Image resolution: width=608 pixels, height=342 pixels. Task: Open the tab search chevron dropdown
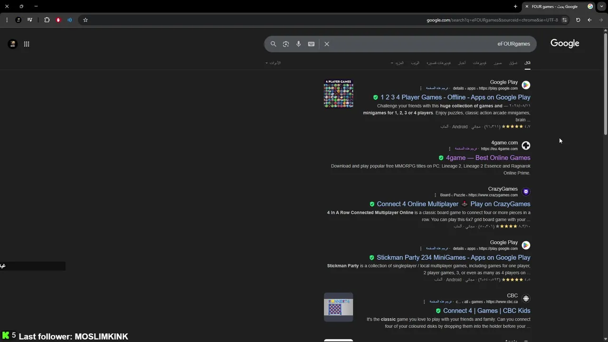pyautogui.click(x=602, y=7)
